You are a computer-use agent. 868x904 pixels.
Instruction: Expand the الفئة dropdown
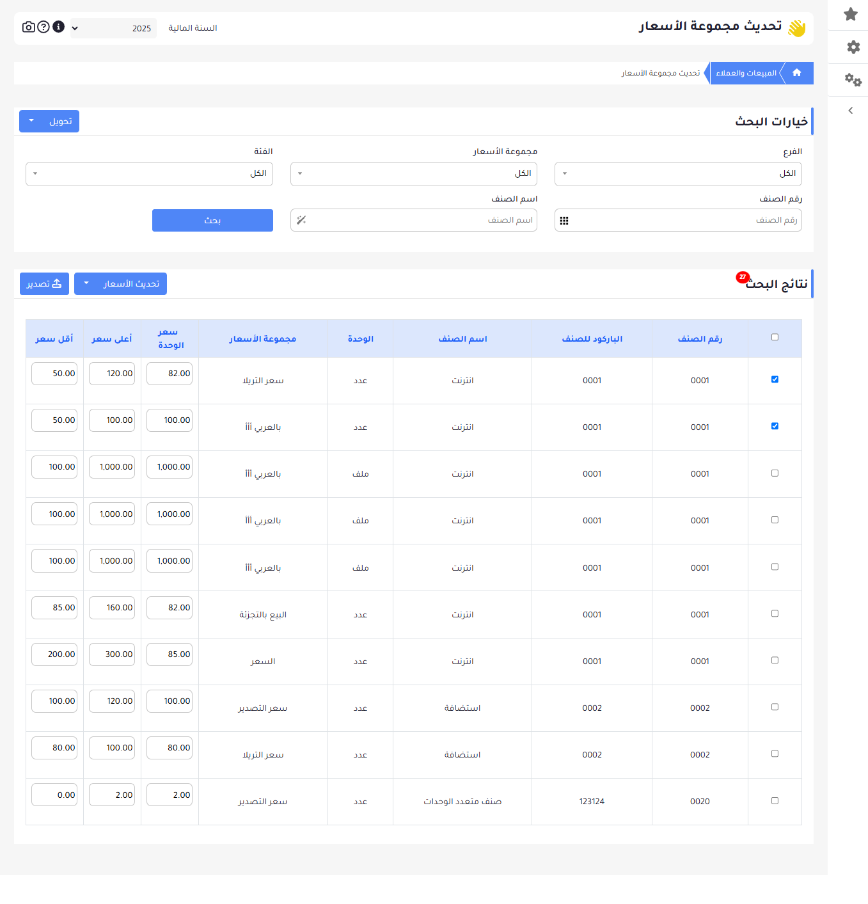coord(149,174)
